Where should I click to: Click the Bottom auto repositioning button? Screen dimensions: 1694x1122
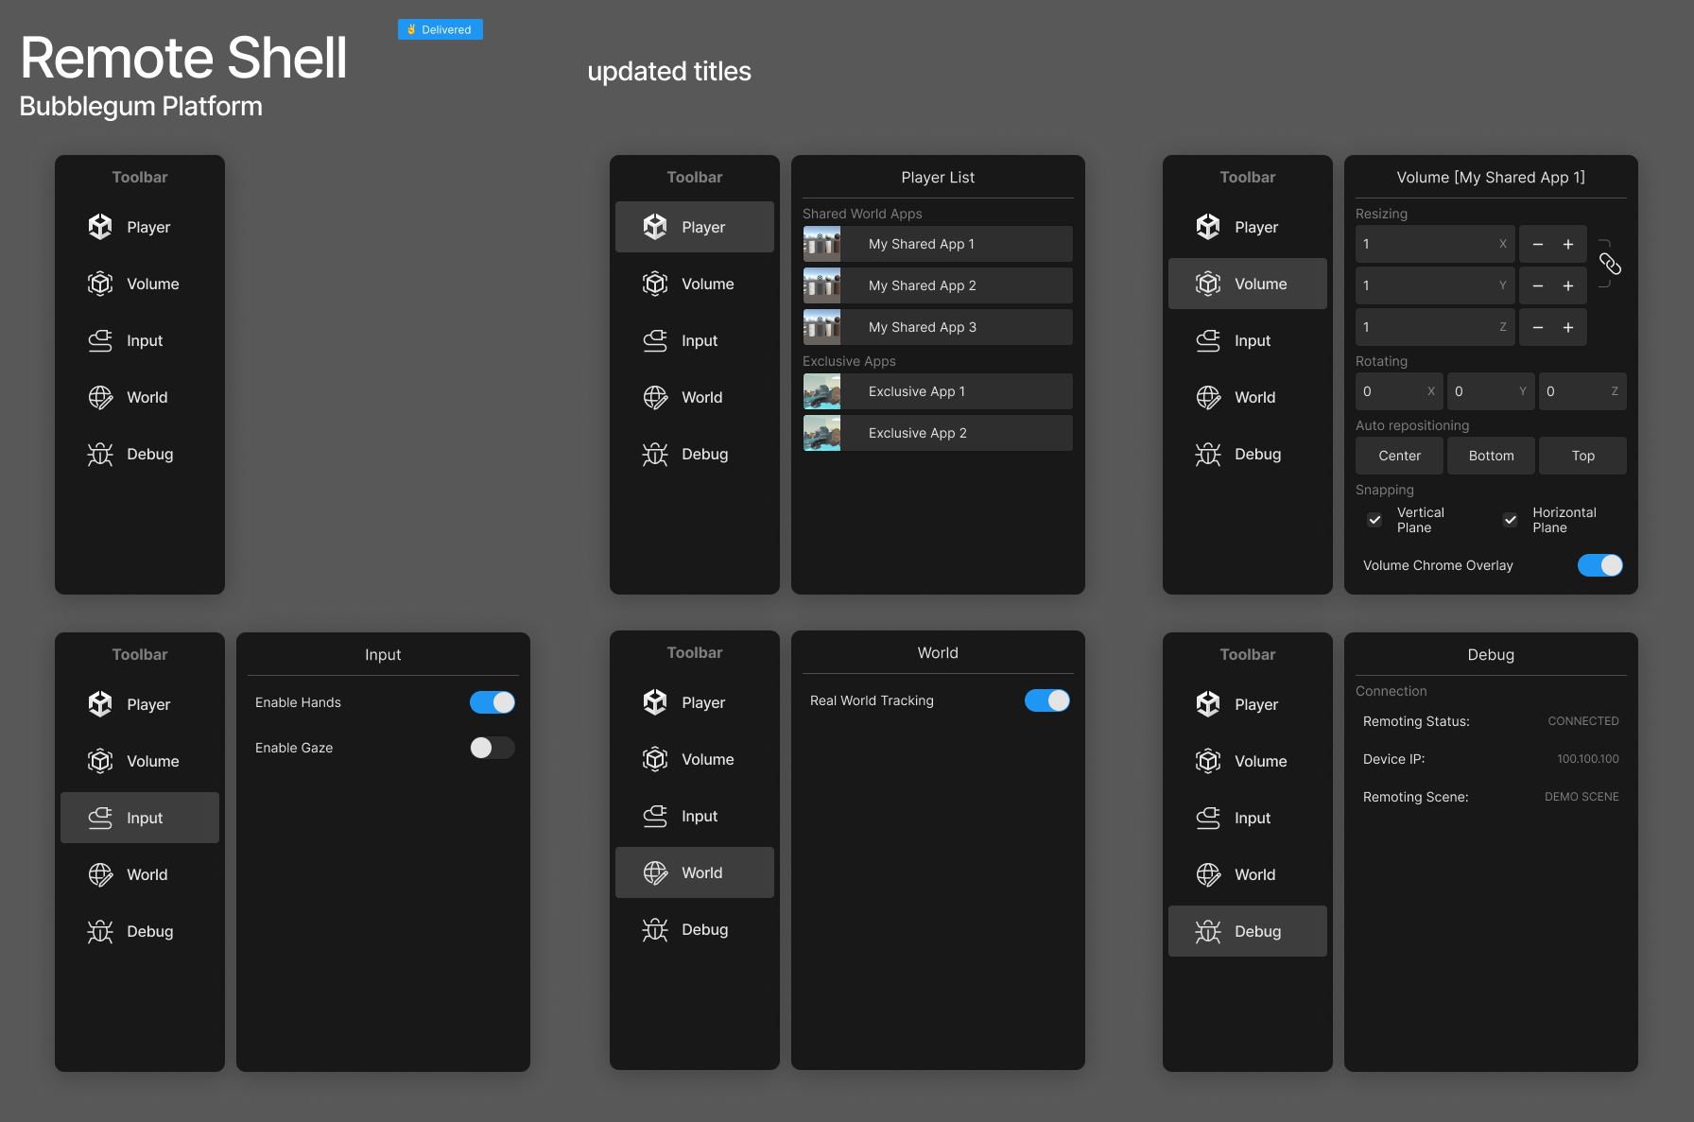coord(1491,456)
